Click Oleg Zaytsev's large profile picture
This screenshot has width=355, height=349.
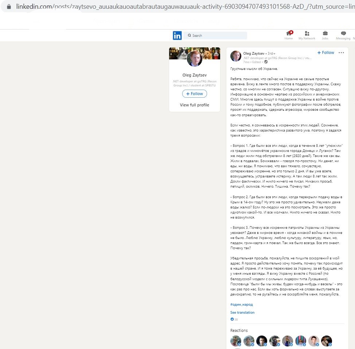pos(195,58)
